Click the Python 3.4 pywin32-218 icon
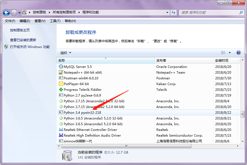 61,112
